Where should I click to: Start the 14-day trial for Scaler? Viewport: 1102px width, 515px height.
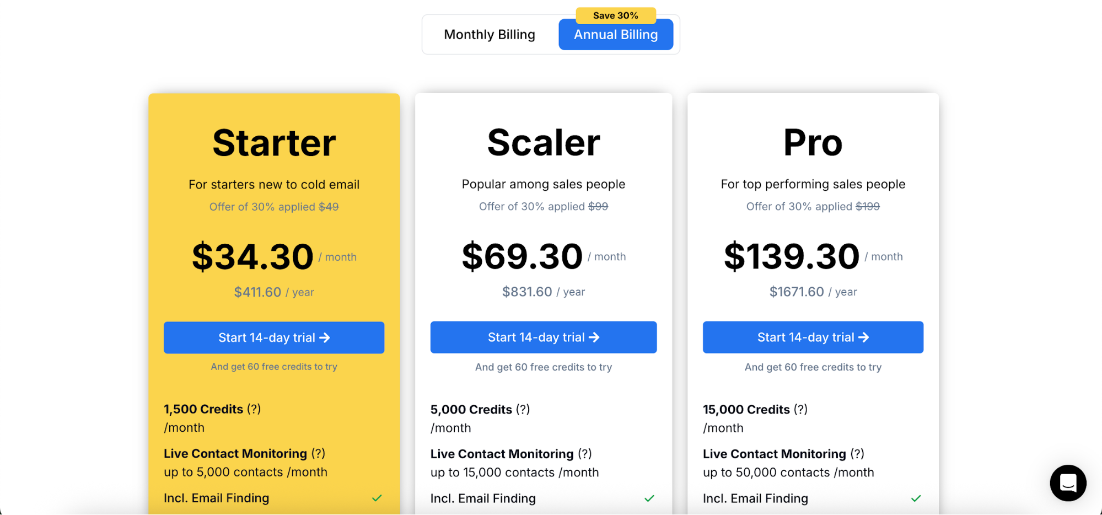point(543,337)
